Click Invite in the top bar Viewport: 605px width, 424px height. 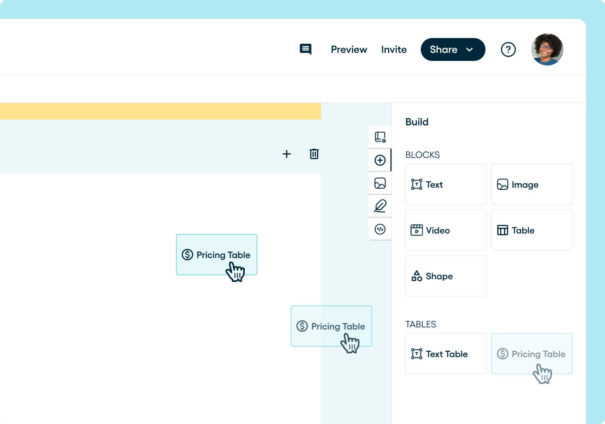tap(394, 49)
